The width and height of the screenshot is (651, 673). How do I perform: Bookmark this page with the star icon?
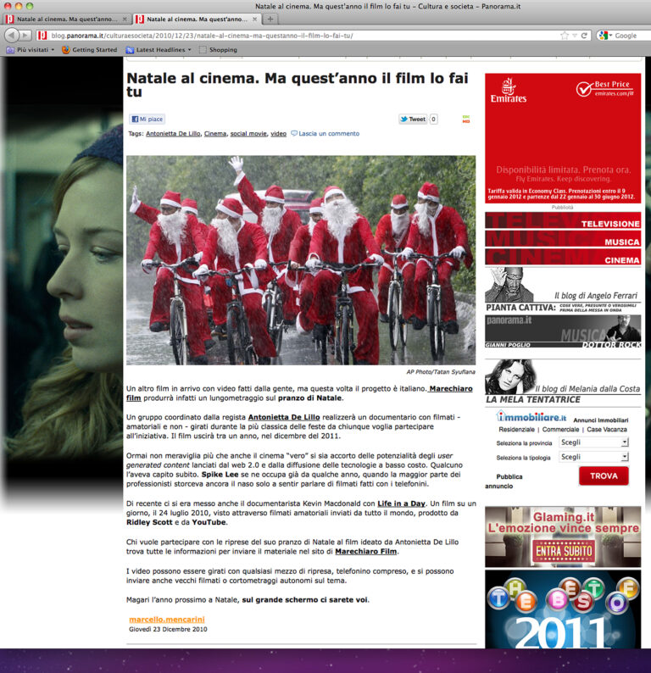click(x=565, y=36)
